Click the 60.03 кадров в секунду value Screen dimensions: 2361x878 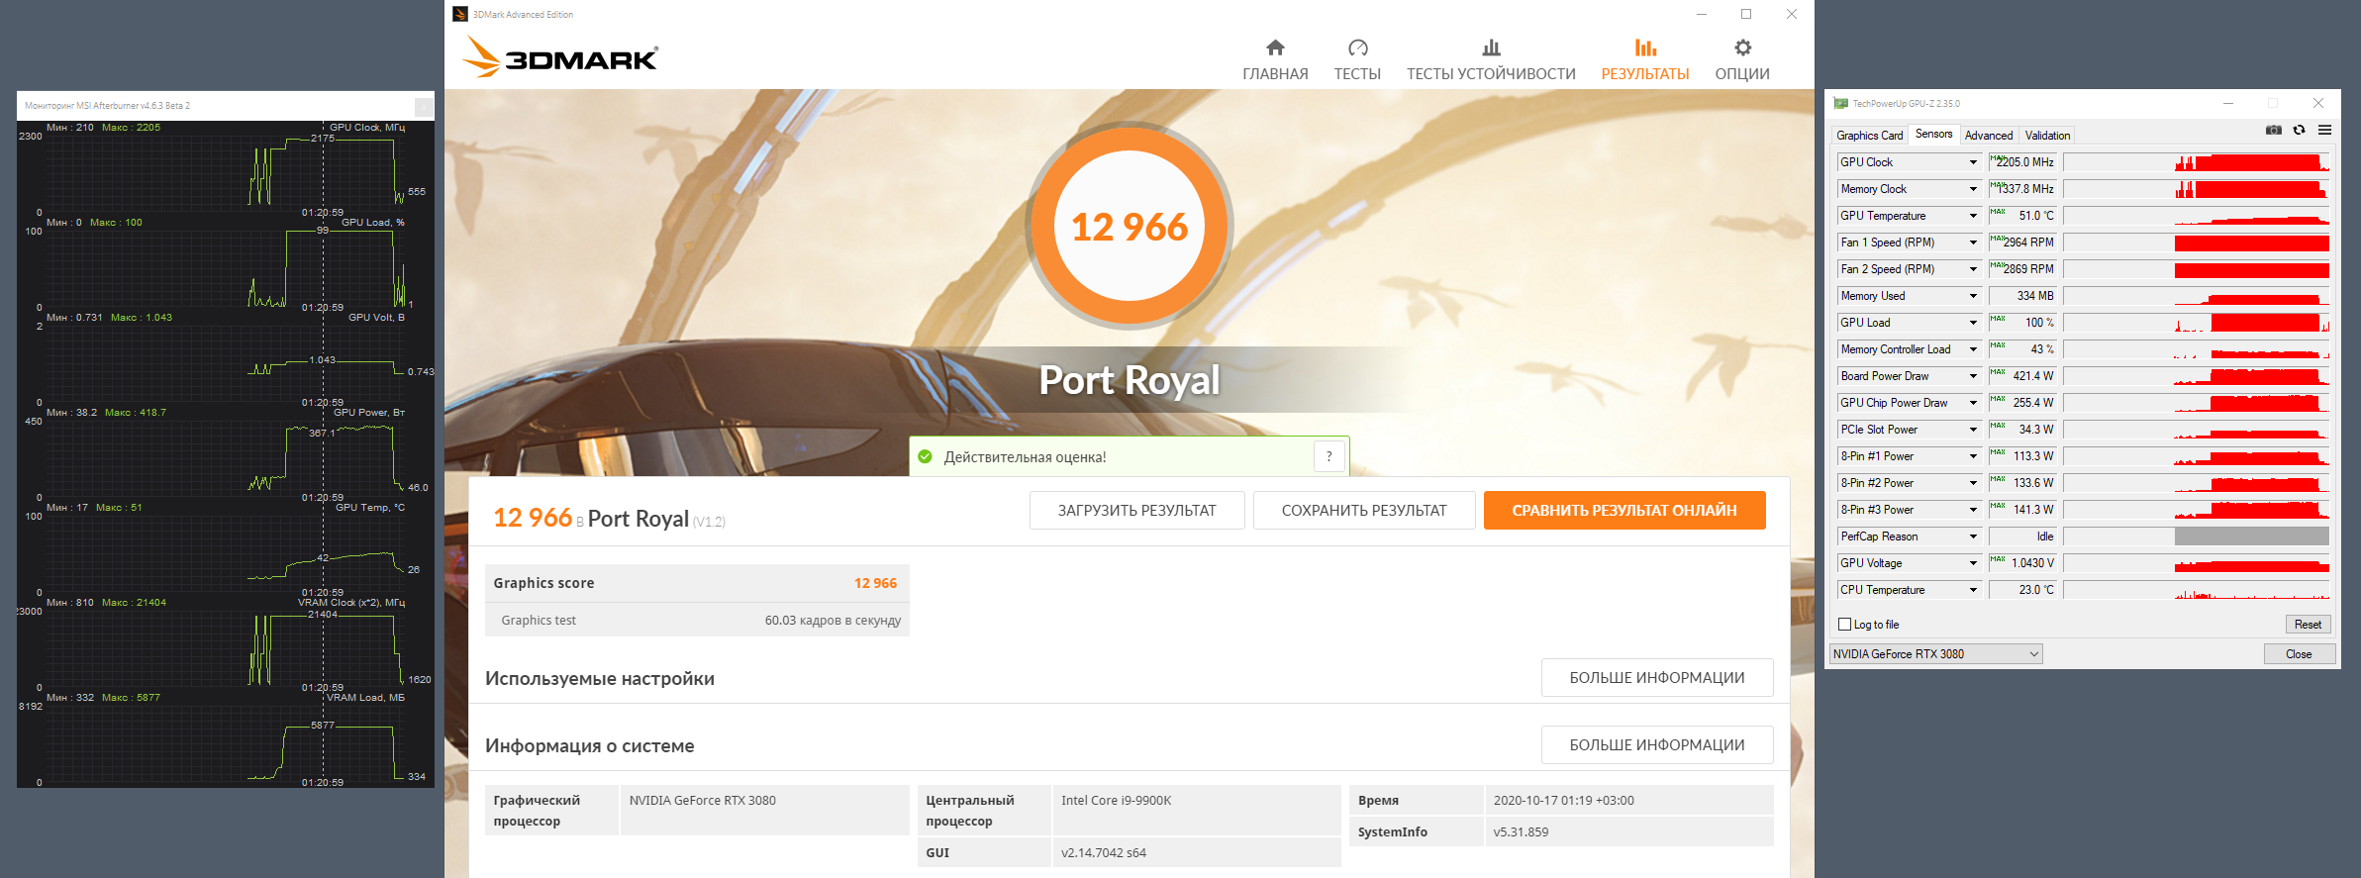pyautogui.click(x=833, y=621)
